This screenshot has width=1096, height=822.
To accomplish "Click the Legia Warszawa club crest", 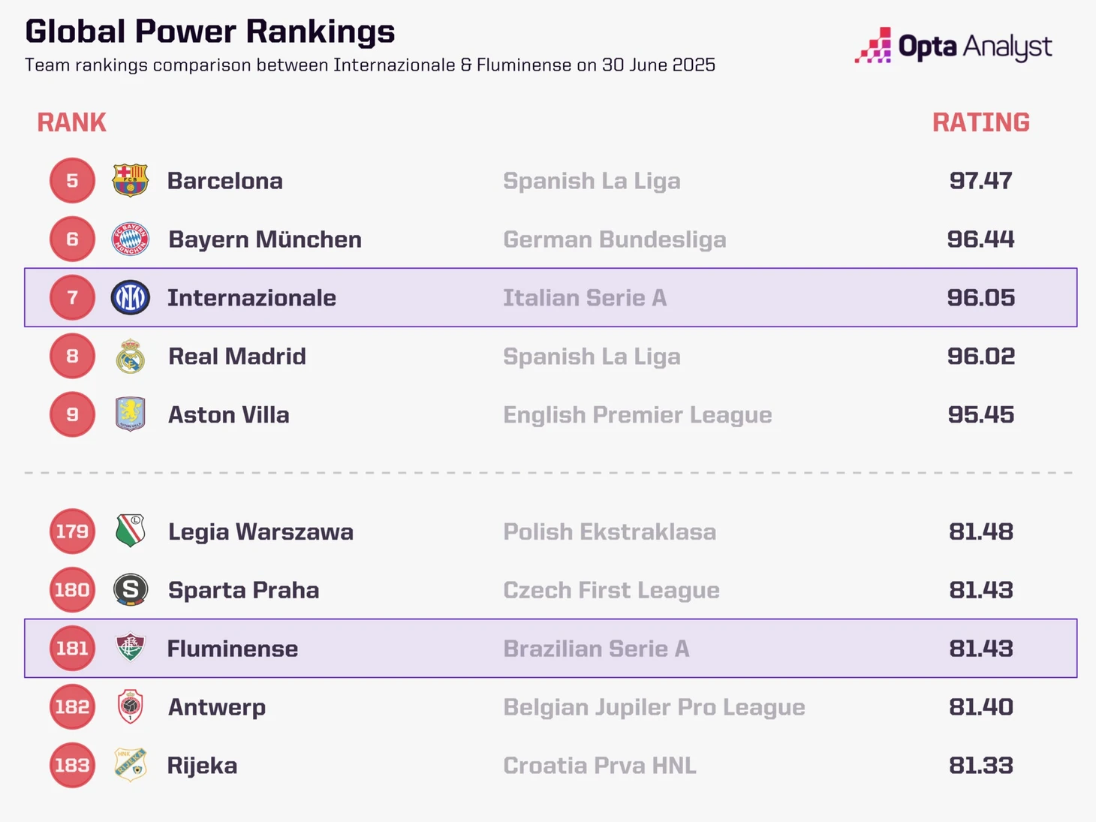I will point(130,531).
